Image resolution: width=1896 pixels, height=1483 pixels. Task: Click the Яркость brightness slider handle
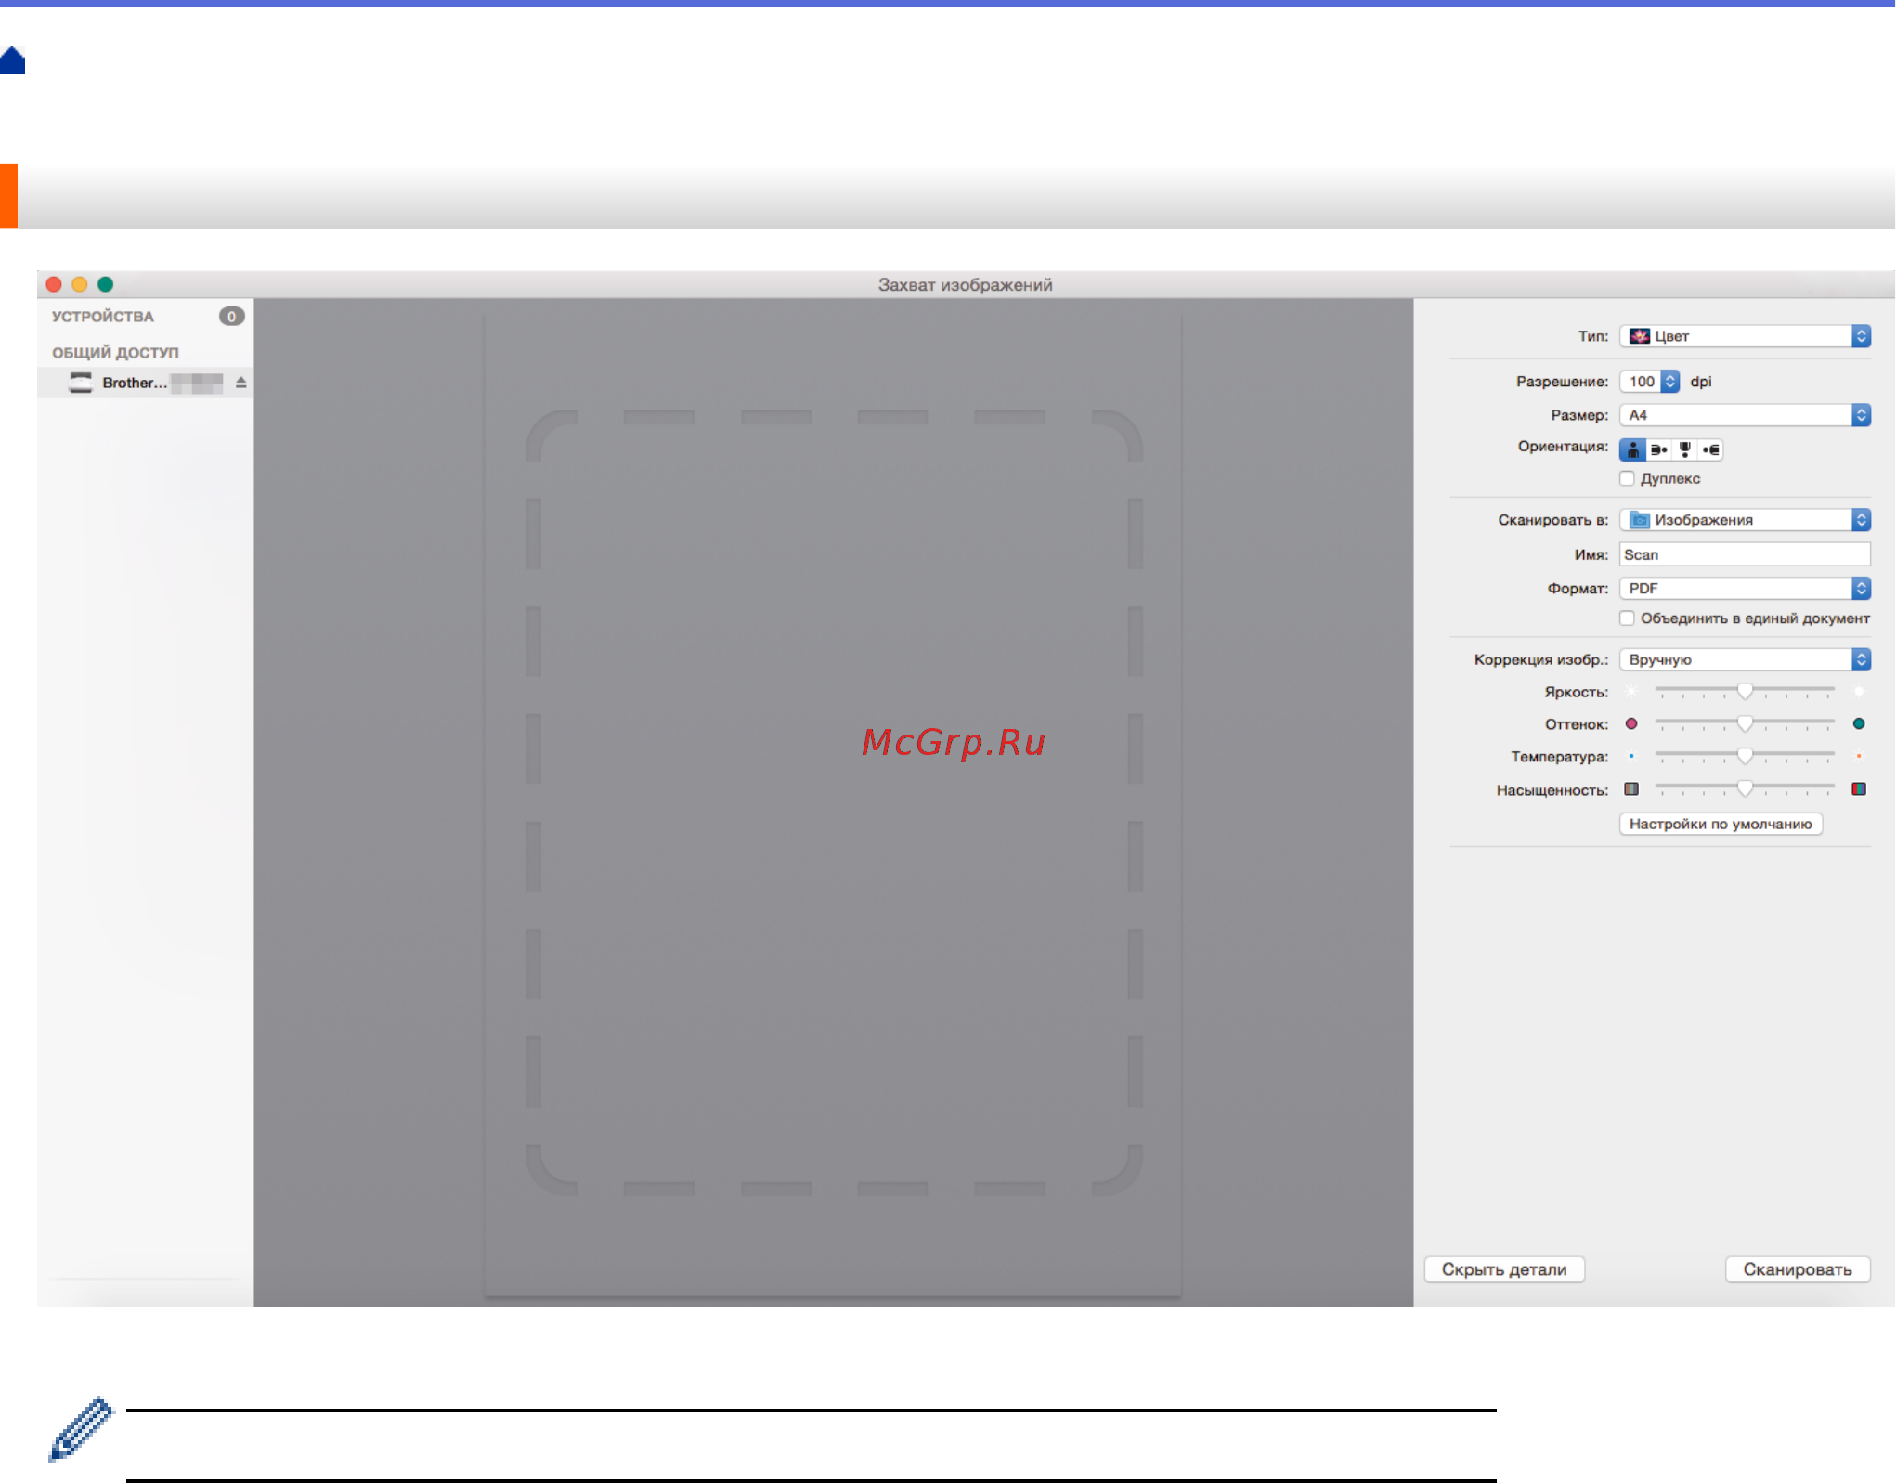[x=1745, y=691]
